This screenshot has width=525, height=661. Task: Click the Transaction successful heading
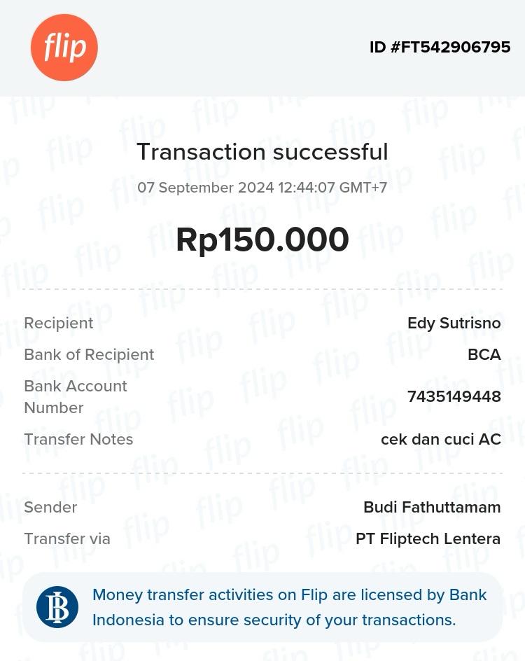coord(262,152)
